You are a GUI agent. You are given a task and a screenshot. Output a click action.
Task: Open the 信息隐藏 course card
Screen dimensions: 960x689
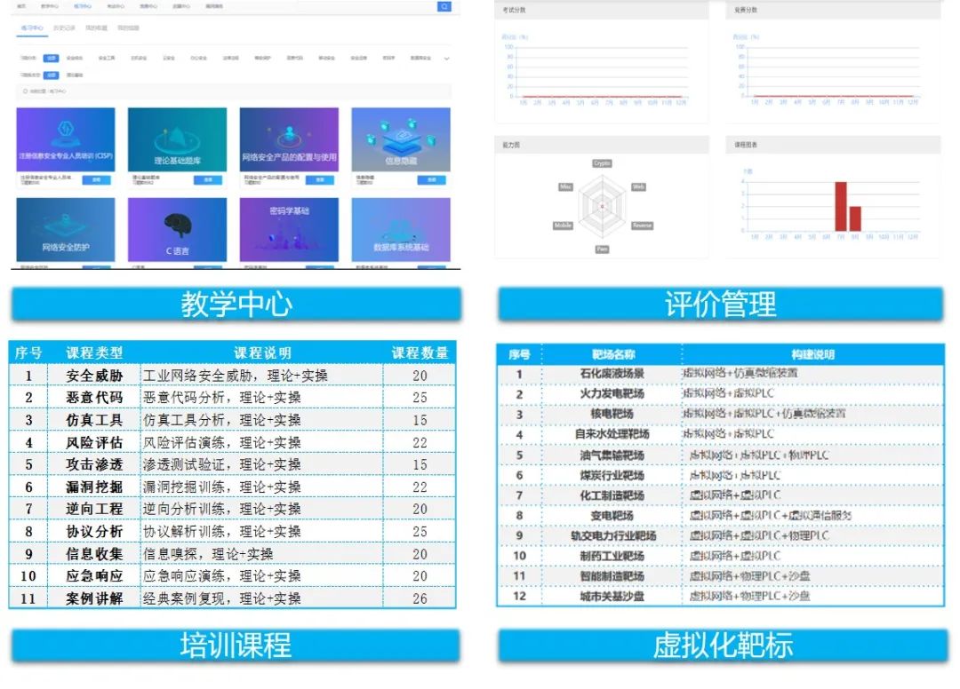pos(400,139)
